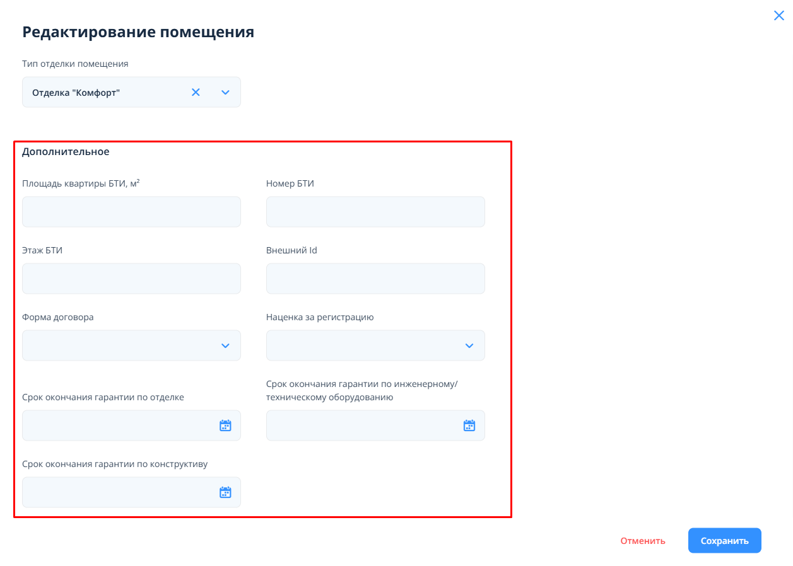Open calendar for инженерному/техническому оборудованию warranty
This screenshot has height=566, width=793.
coord(469,425)
